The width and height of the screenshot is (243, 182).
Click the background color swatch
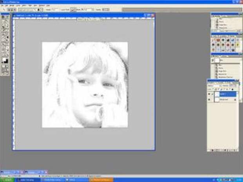pyautogui.click(x=6, y=61)
